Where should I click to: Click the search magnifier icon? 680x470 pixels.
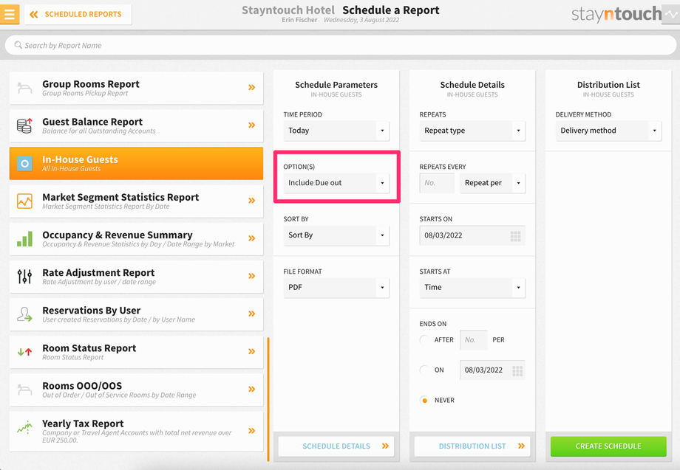coord(18,44)
